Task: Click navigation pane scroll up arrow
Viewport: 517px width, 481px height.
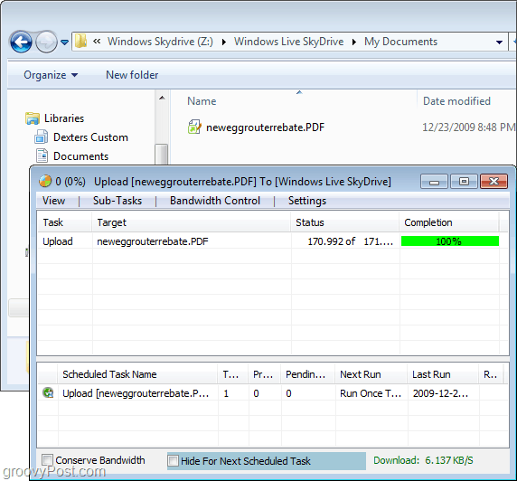Action: [x=162, y=98]
